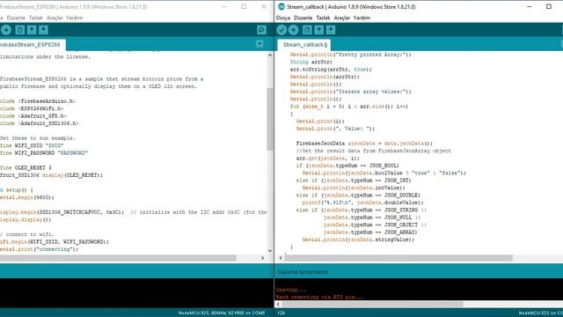Click vertical scrollbar thumb in left editor
The width and height of the screenshot is (563, 317).
(270, 120)
